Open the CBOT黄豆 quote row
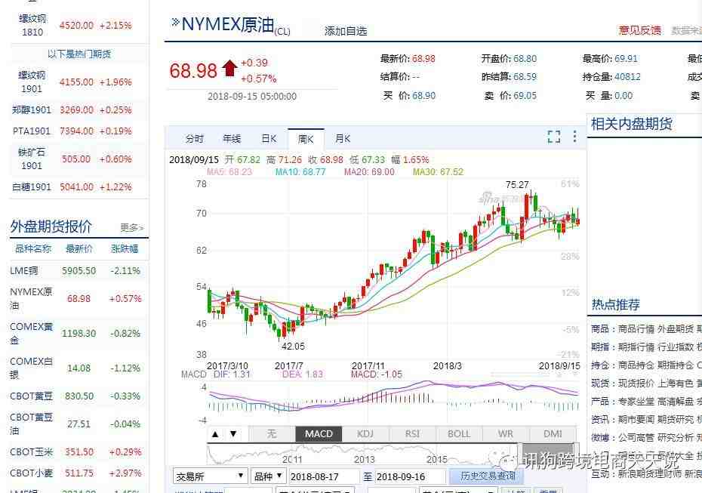The image size is (702, 493). click(x=79, y=396)
